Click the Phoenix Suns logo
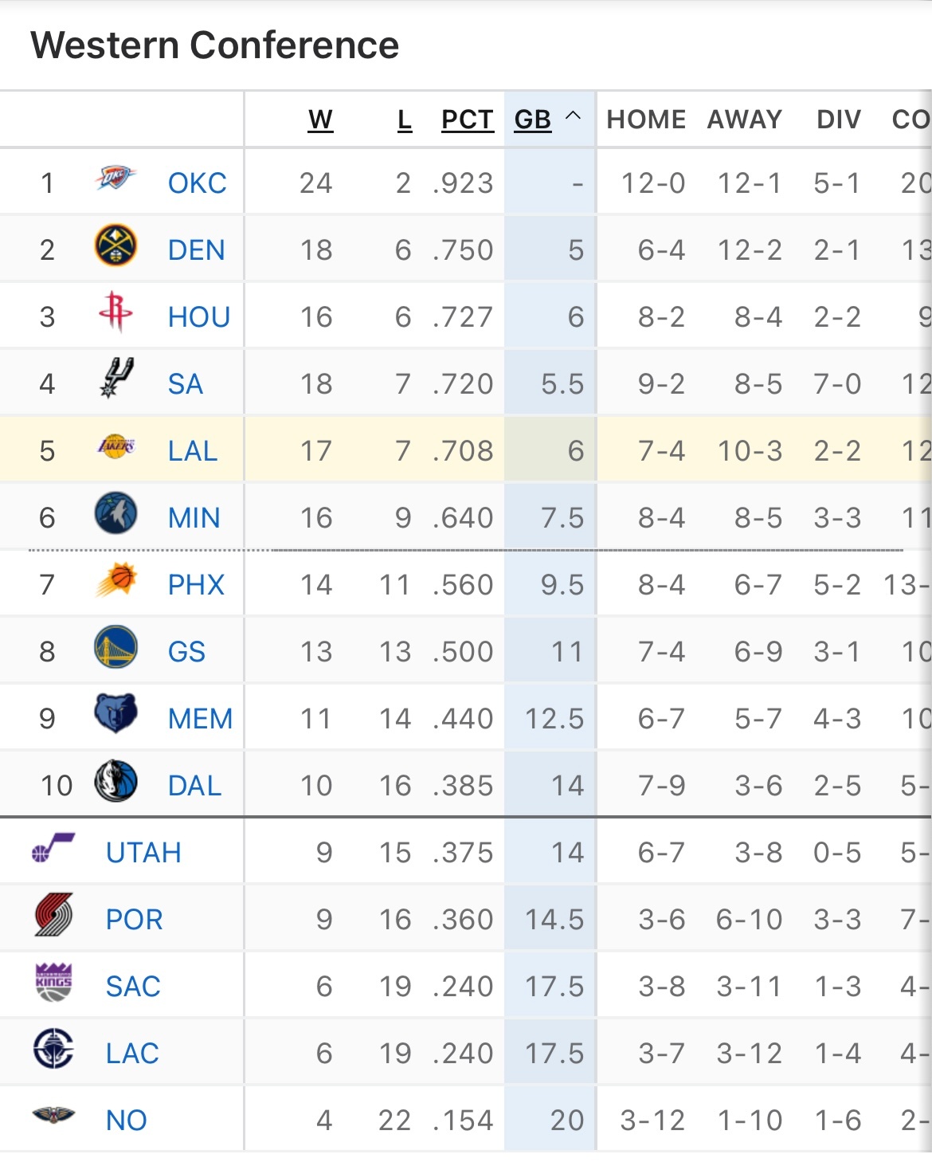932x1162 pixels. 116,580
